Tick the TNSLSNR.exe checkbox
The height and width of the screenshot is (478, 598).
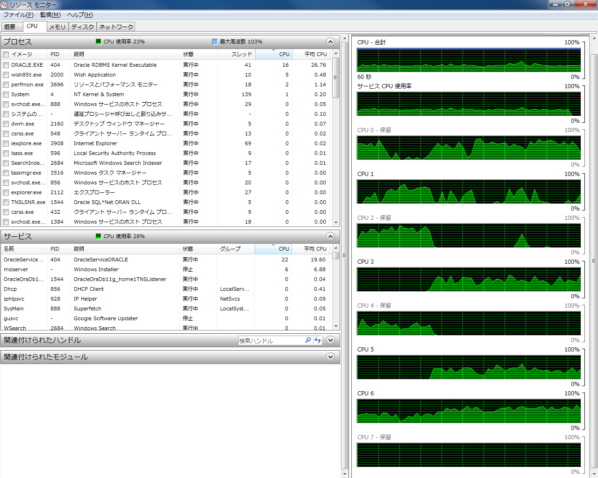[6, 202]
